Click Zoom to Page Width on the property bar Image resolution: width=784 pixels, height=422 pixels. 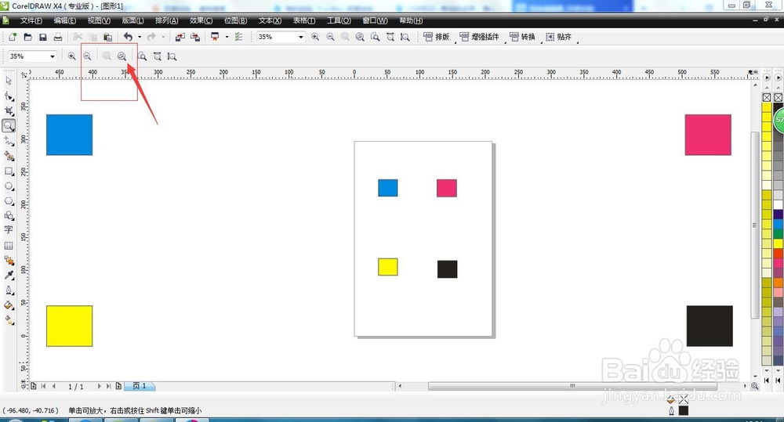tap(157, 56)
